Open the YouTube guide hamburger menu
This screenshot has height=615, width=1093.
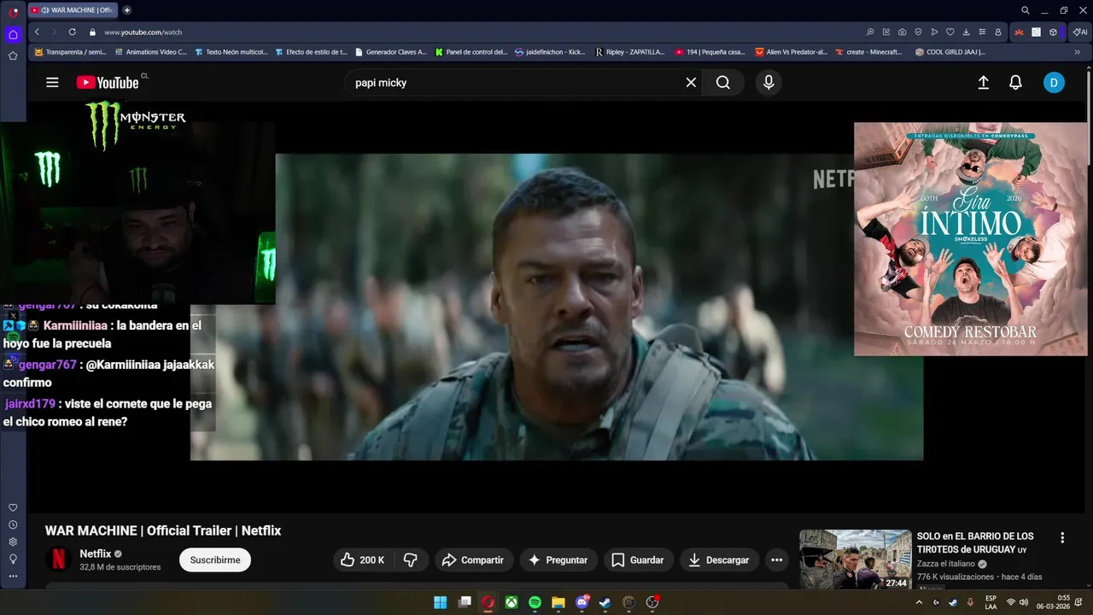(52, 83)
